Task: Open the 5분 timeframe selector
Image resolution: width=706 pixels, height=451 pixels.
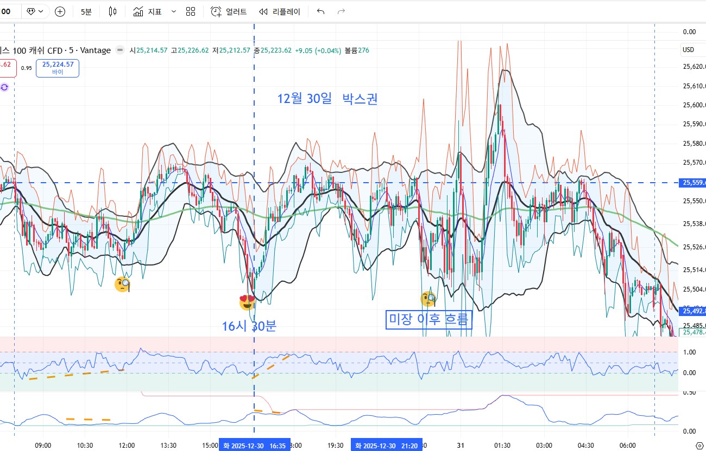Action: click(86, 11)
